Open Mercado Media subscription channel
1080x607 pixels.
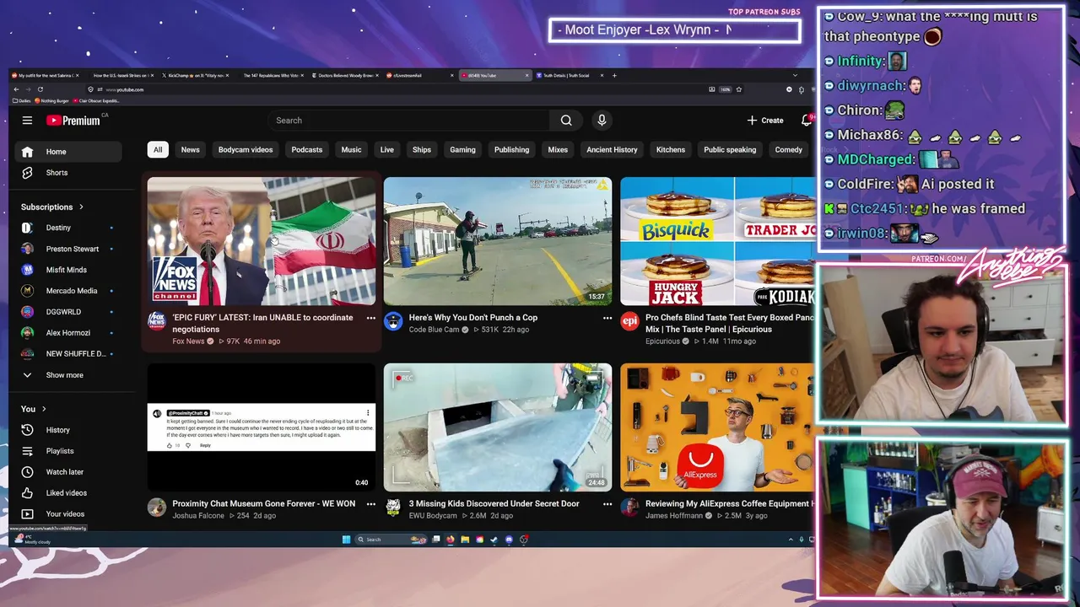click(x=69, y=291)
